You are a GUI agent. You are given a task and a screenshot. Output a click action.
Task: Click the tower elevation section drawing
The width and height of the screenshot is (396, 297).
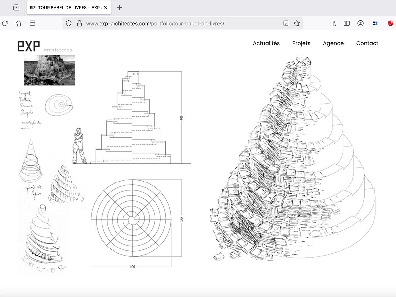[131, 117]
